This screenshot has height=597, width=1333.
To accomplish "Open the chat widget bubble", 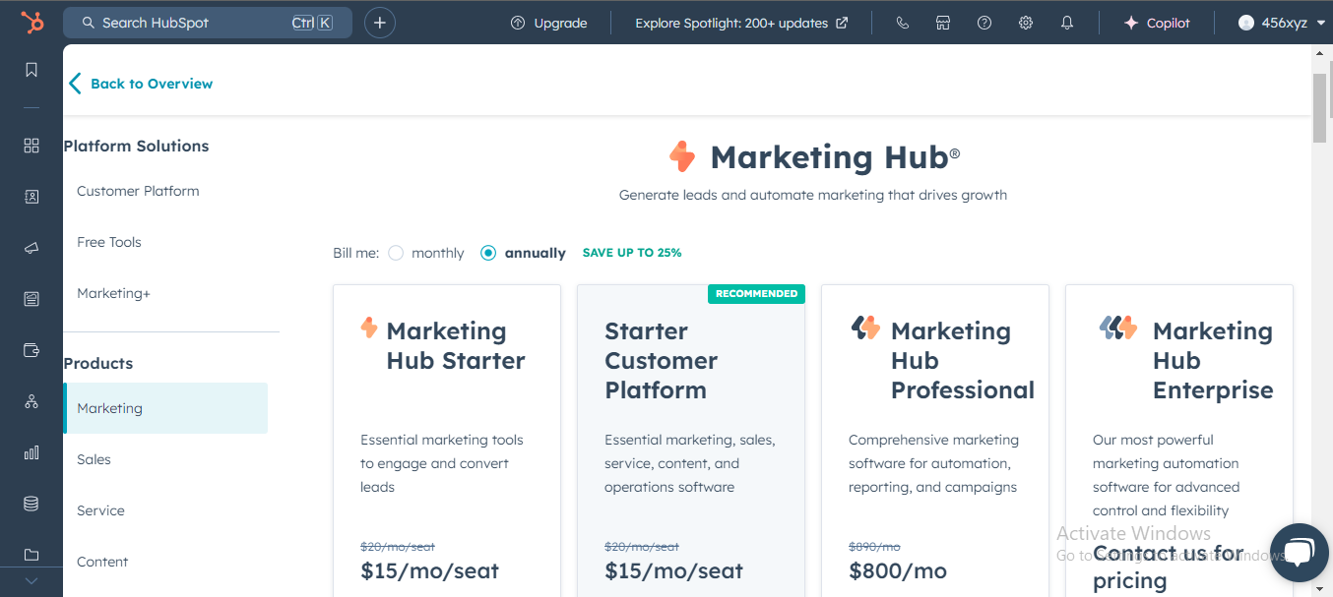I will tap(1299, 553).
